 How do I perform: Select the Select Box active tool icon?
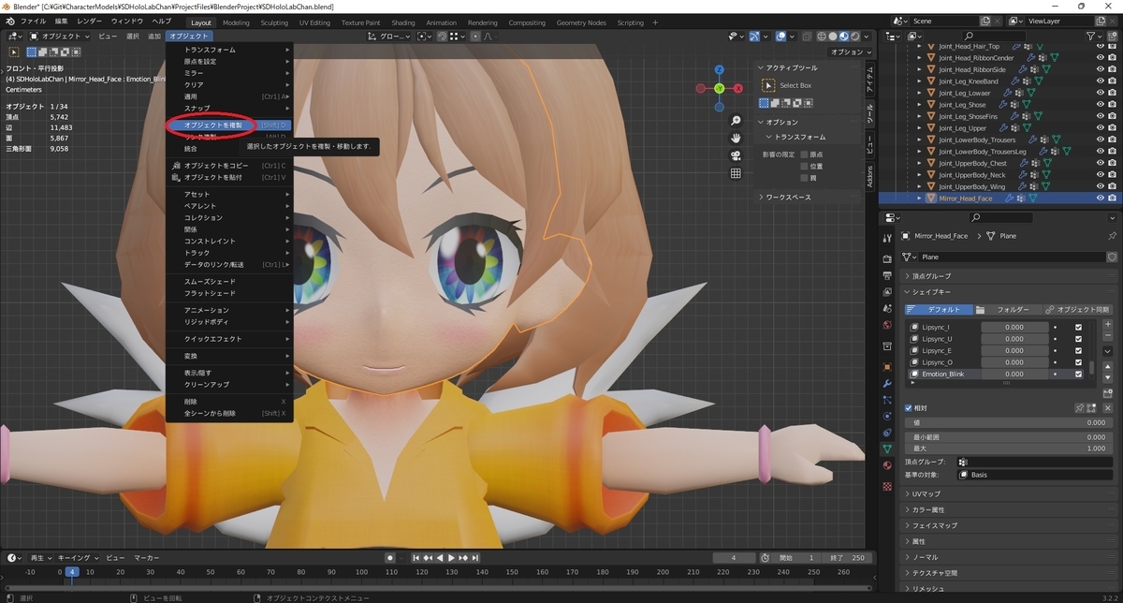(x=768, y=85)
